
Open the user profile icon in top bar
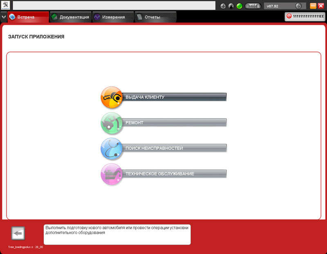point(231,6)
